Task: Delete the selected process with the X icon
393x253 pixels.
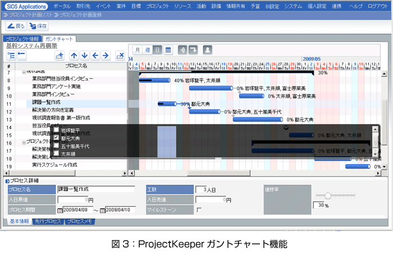Action: click(x=120, y=56)
